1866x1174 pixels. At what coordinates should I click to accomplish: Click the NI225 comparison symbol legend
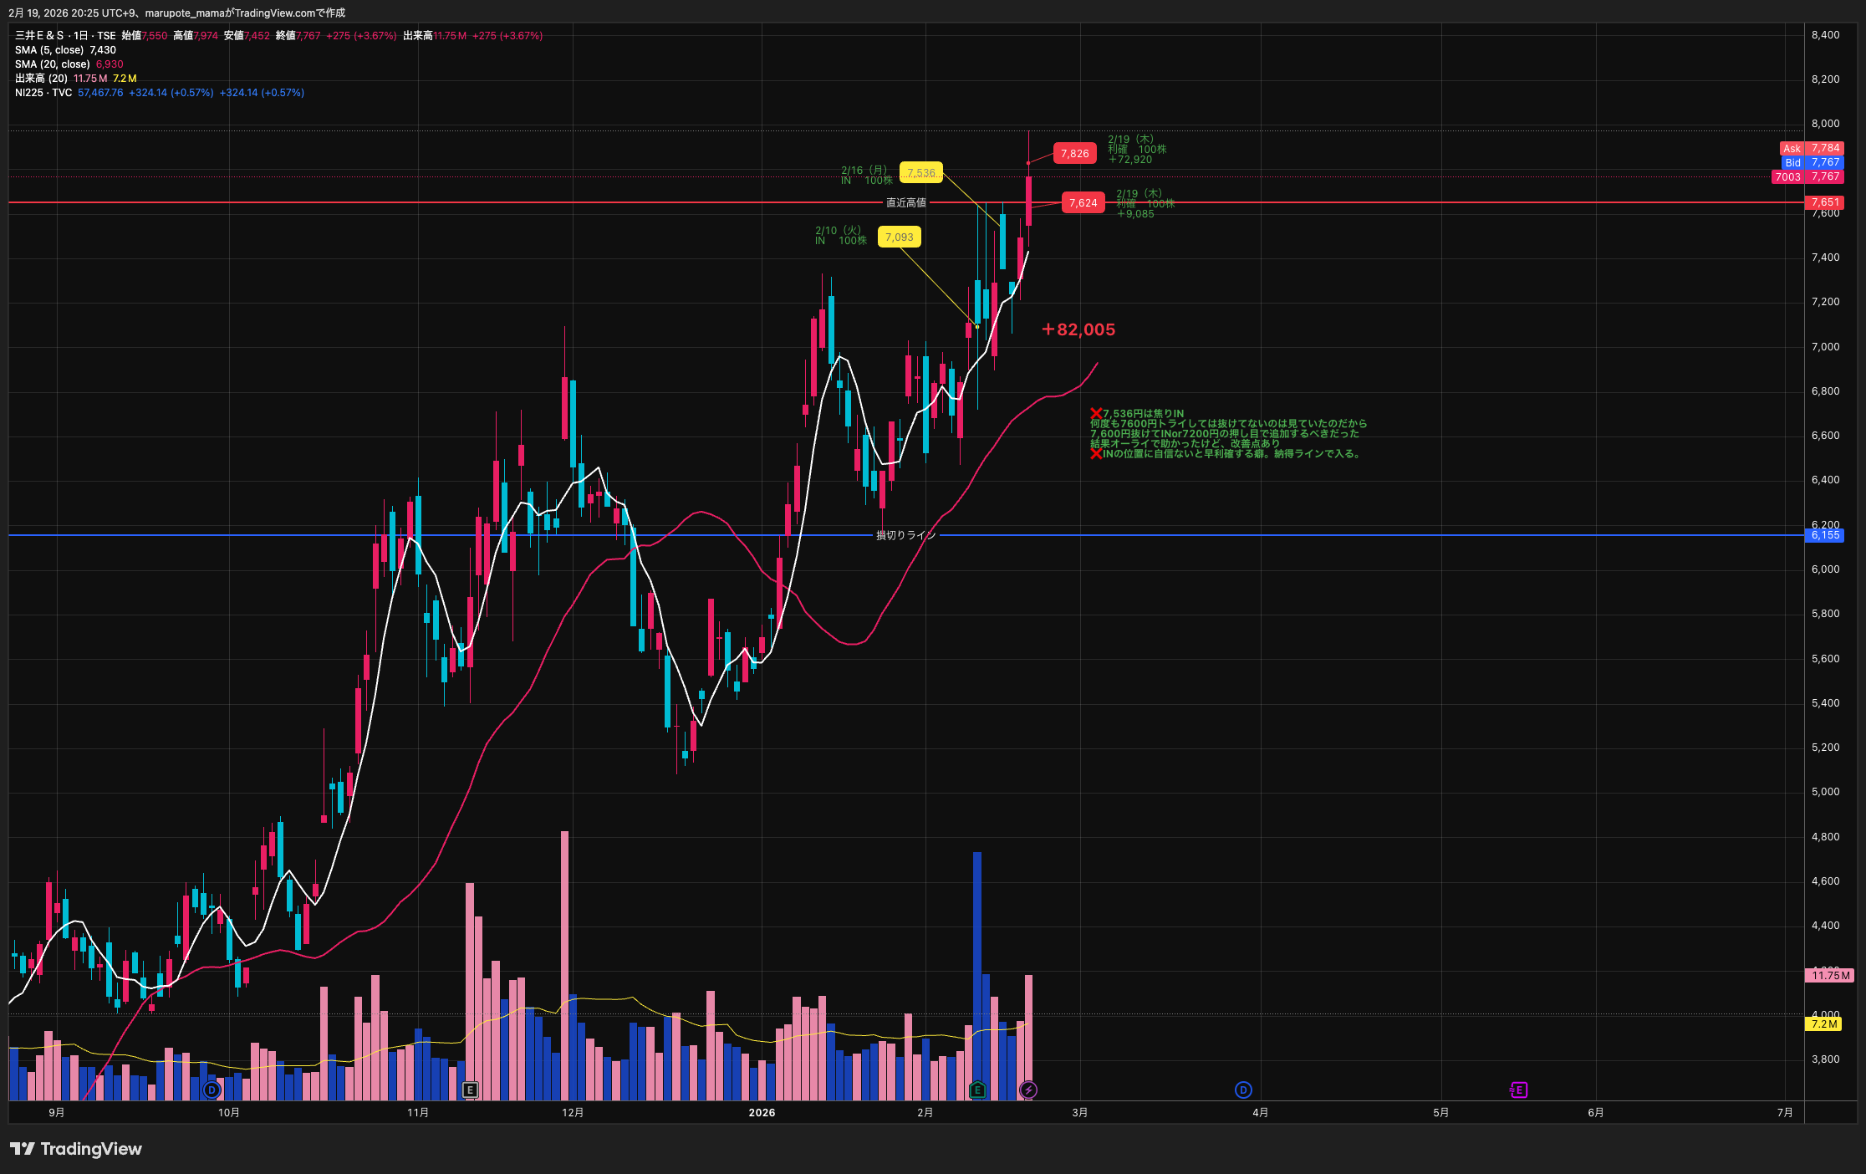tap(43, 93)
